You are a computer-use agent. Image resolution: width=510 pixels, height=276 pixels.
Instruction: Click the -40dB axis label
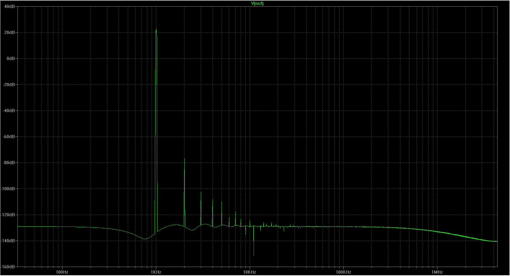9,111
